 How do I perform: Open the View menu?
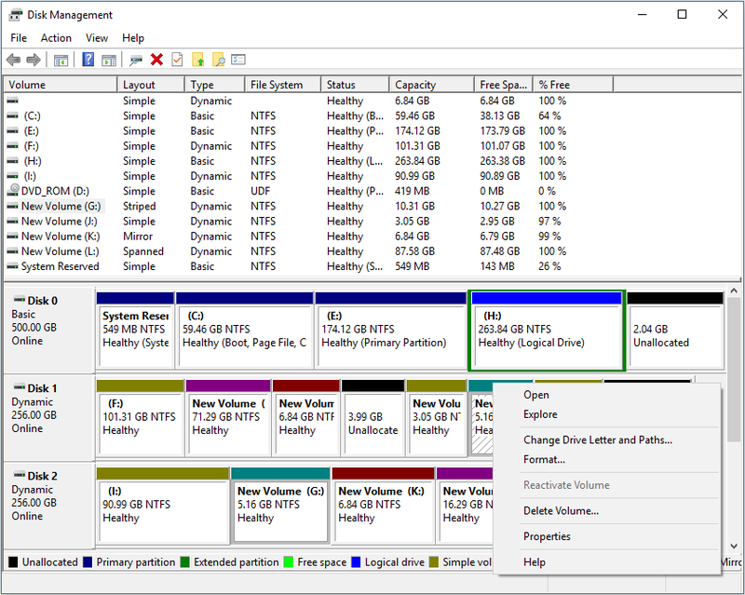click(97, 38)
